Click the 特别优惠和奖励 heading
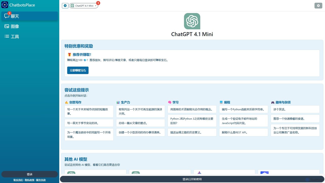 [79, 46]
